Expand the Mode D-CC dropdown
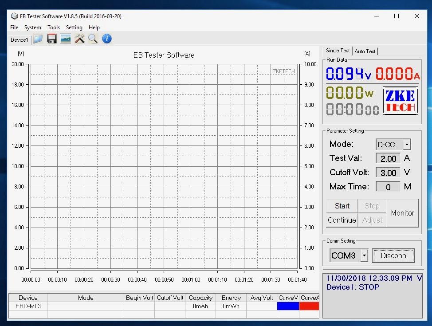432x326 pixels. [407, 145]
